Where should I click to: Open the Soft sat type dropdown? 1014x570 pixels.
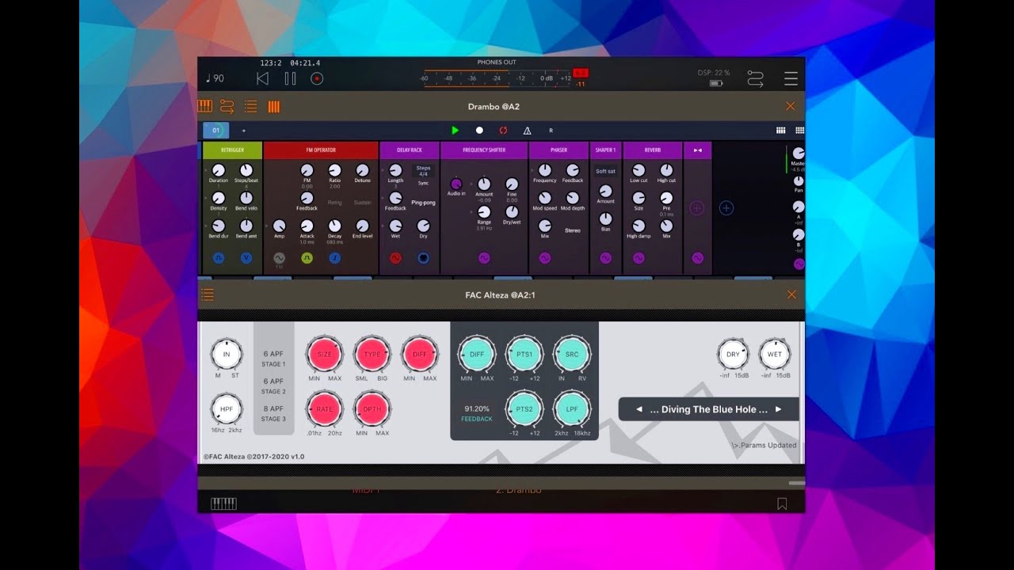click(x=605, y=171)
